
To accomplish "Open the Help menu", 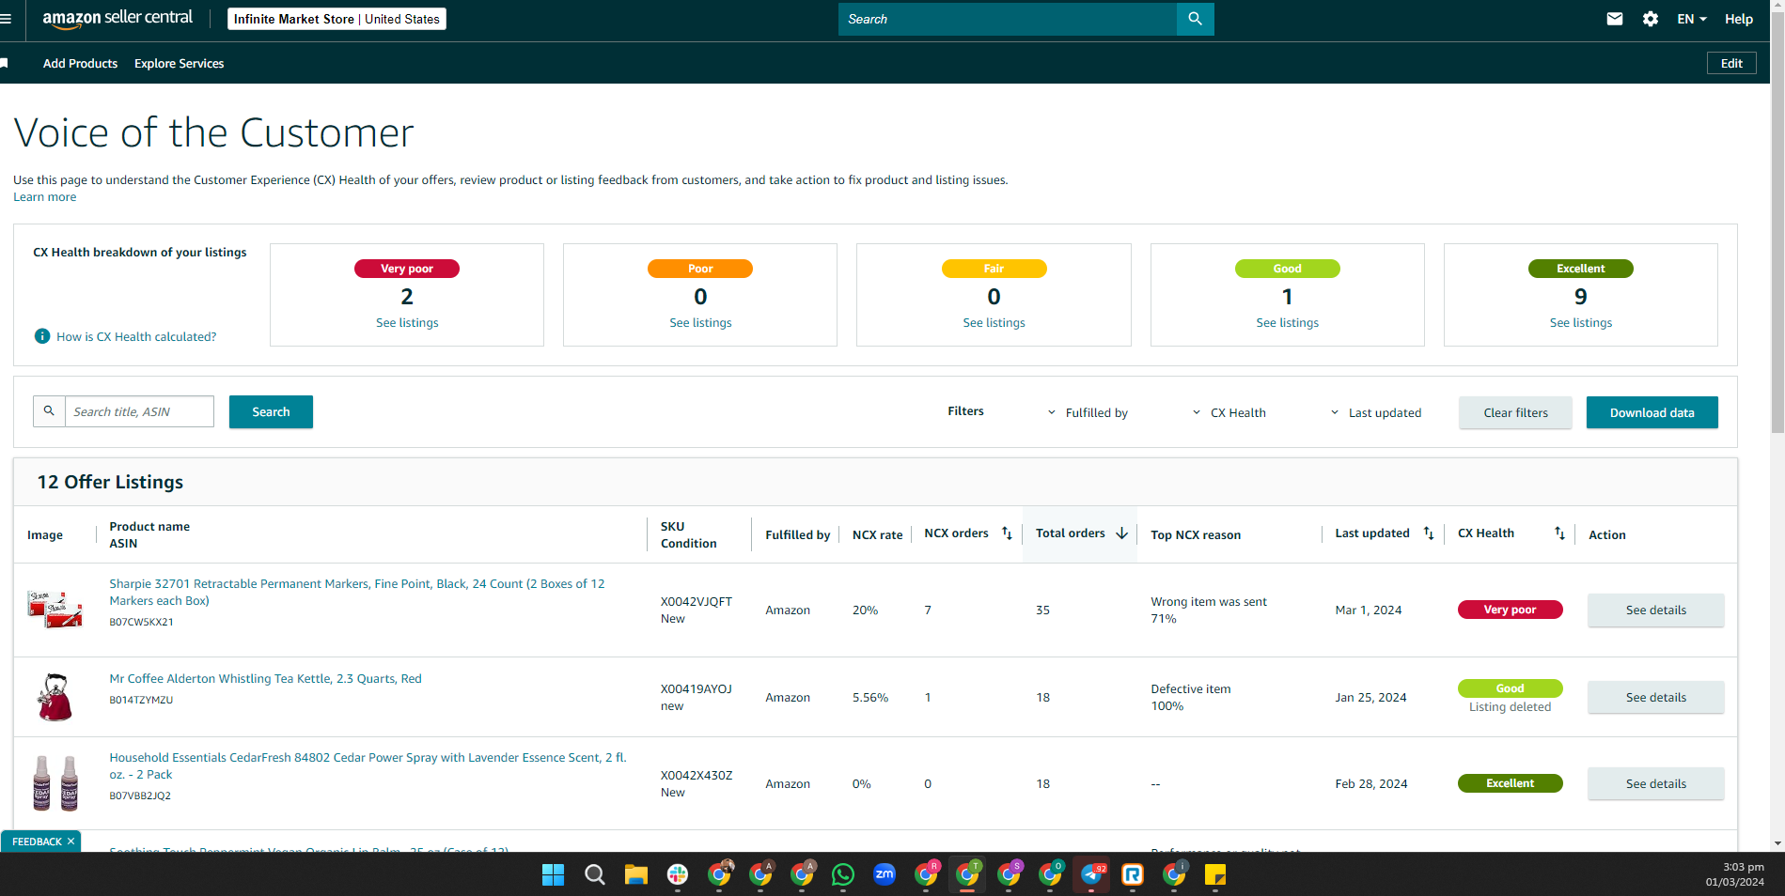I will [1738, 19].
